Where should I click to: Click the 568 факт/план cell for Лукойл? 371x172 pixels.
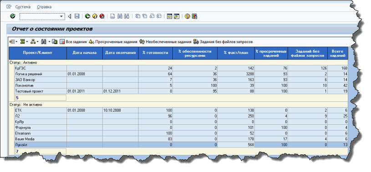(236, 145)
